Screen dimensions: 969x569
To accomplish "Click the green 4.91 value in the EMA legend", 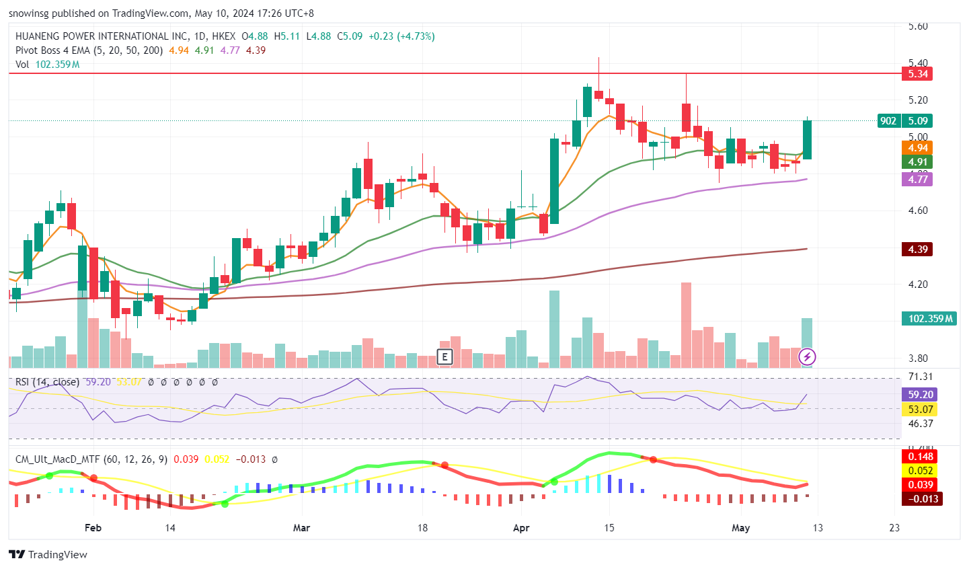I will point(204,50).
